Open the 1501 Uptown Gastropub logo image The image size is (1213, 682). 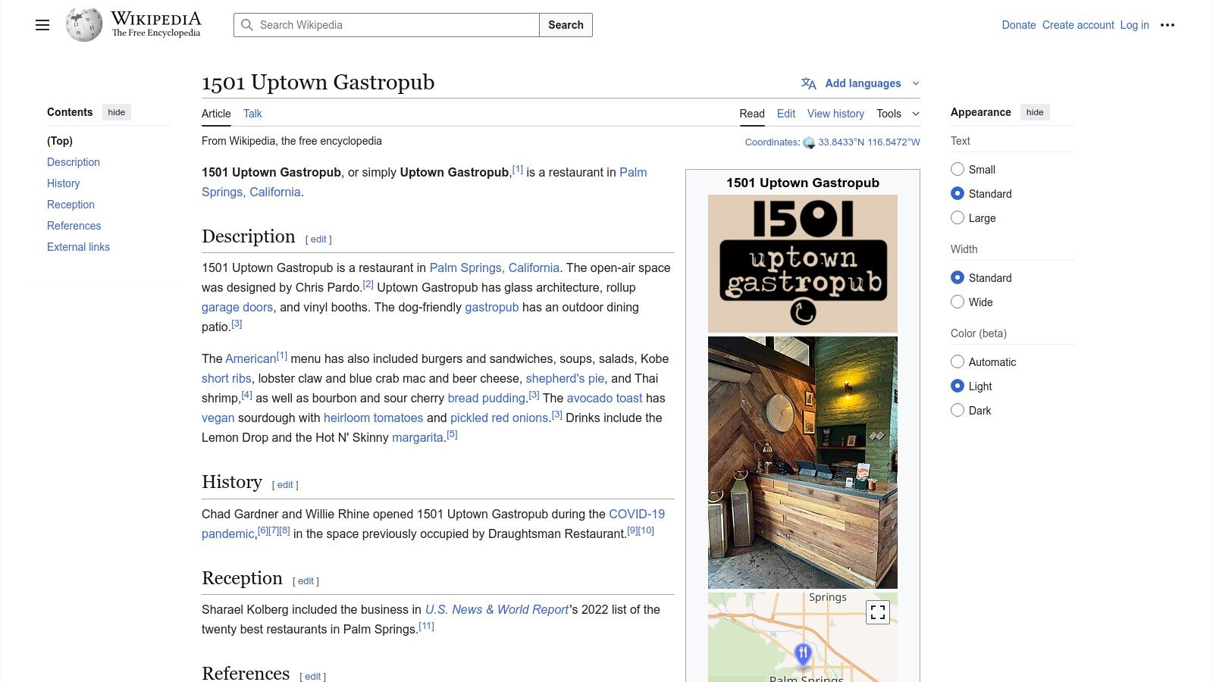click(x=803, y=264)
